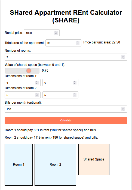Viewport: 132px width, 190px height.
Task: Click the Total area of apartment field
Action: click(63, 43)
